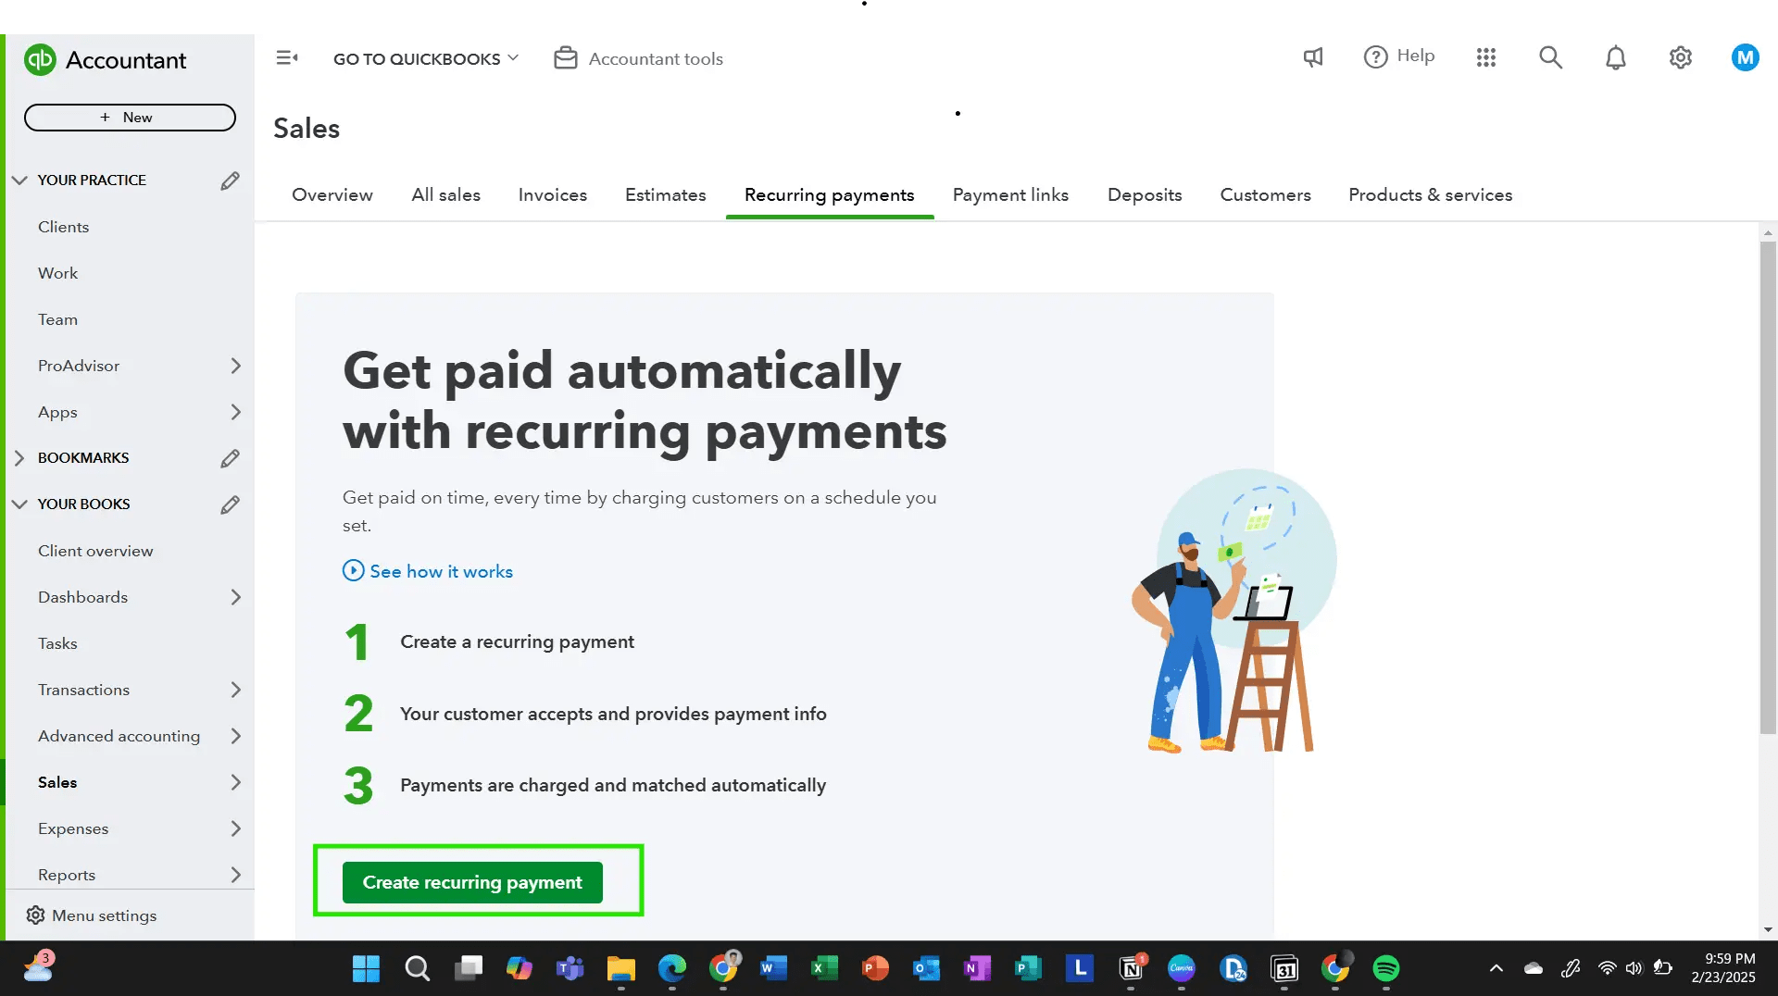Screen dimensions: 1778x996
Task: Open the settings gear in top bar
Action: [x=1681, y=57]
